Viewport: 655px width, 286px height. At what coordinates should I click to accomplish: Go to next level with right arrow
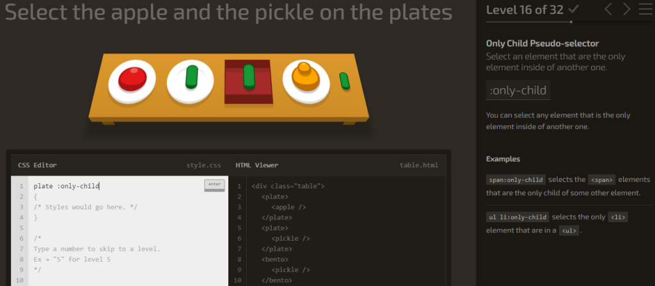pos(627,9)
